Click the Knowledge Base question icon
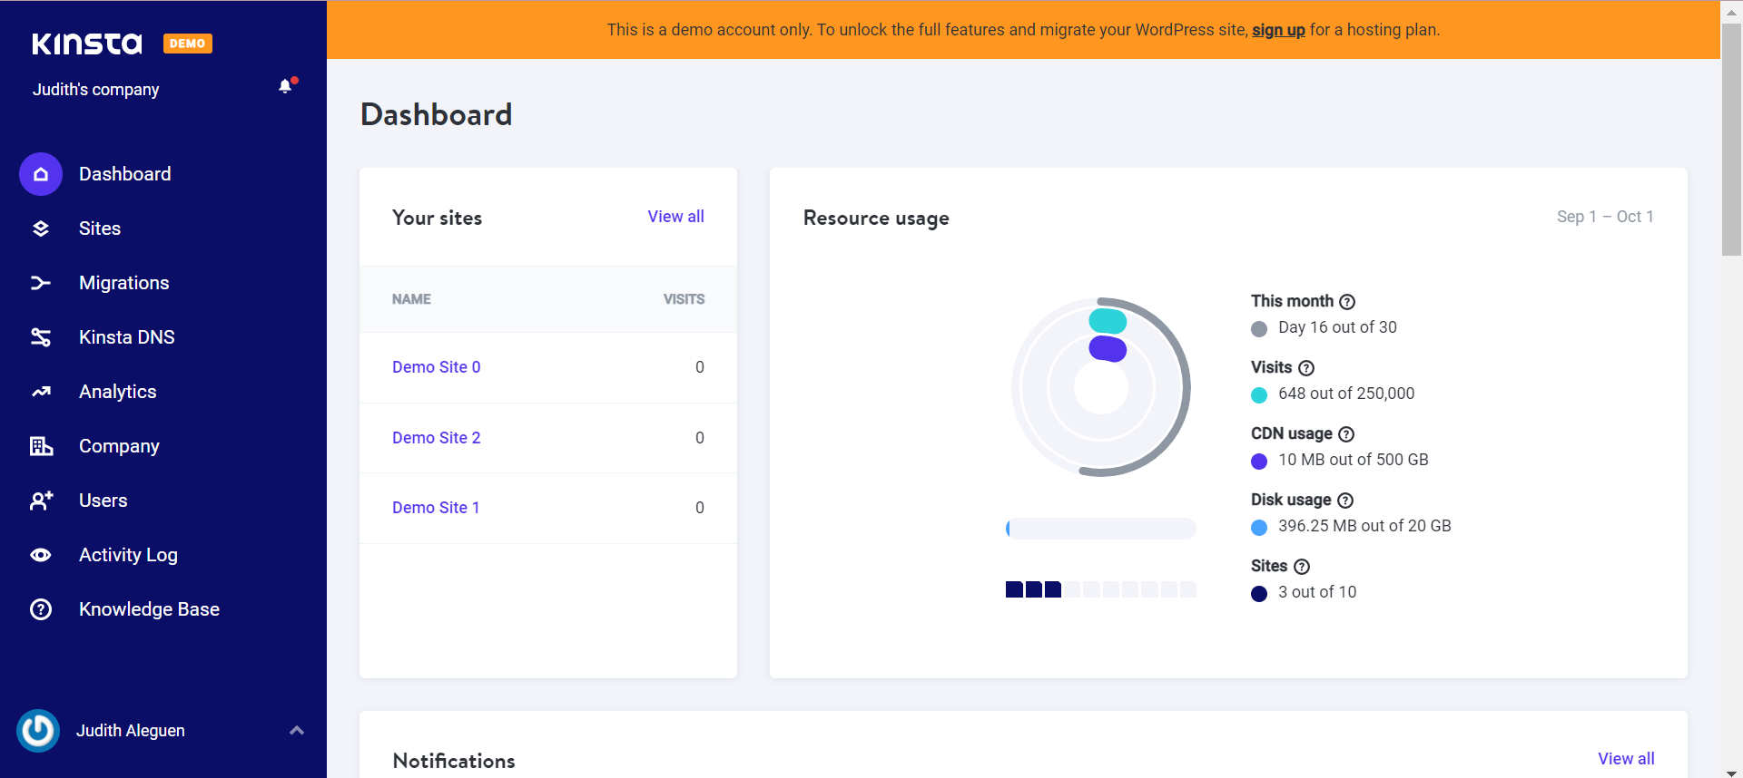This screenshot has width=1743, height=778. [41, 609]
